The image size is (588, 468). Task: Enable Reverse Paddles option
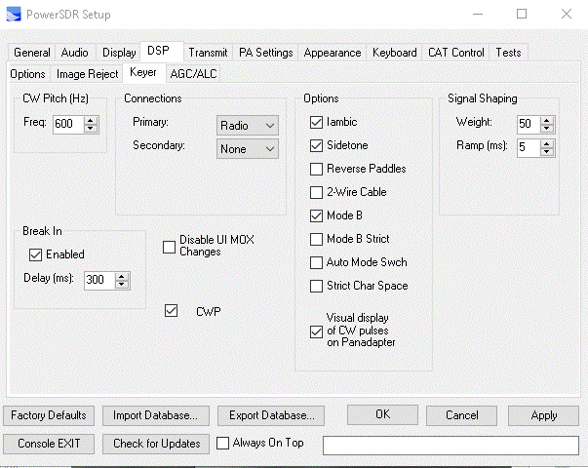[316, 169]
